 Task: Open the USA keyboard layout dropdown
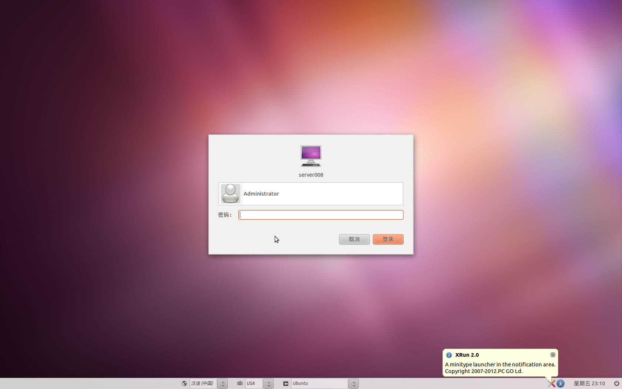(x=254, y=383)
